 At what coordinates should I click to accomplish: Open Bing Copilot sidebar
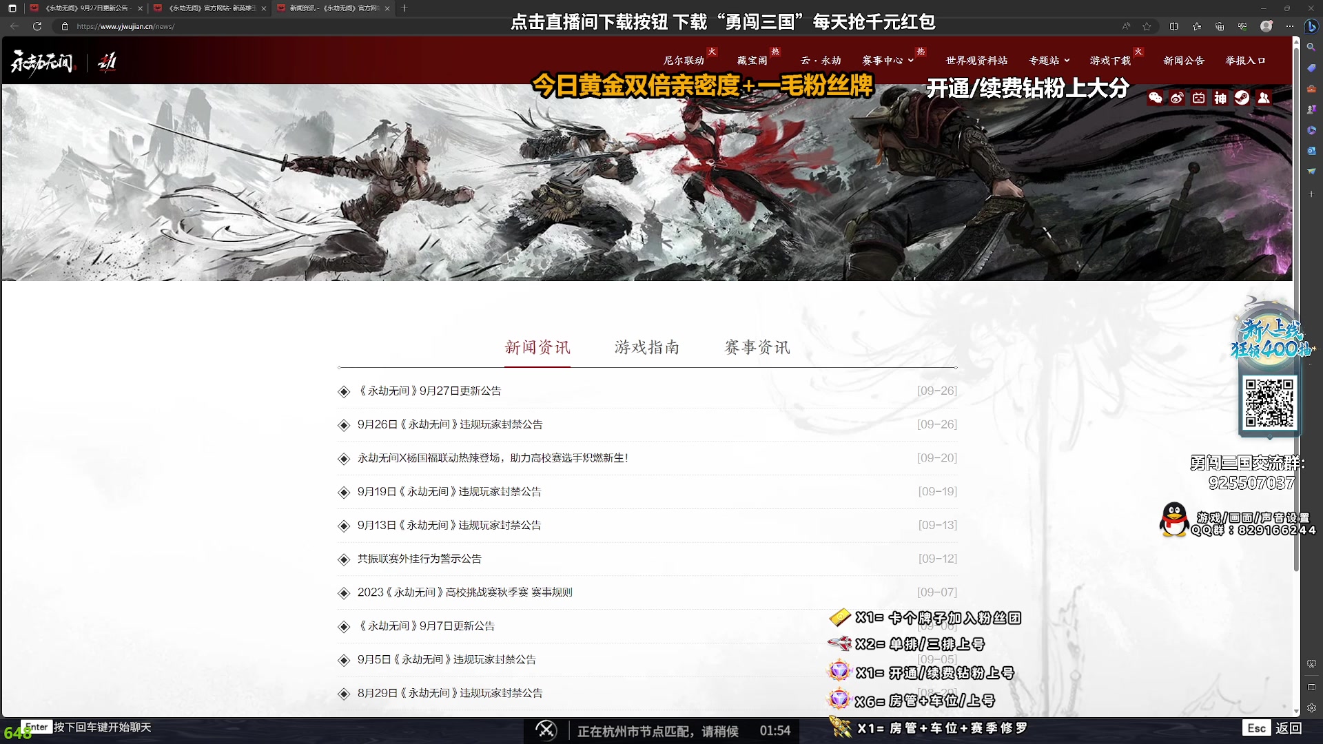(x=1312, y=26)
